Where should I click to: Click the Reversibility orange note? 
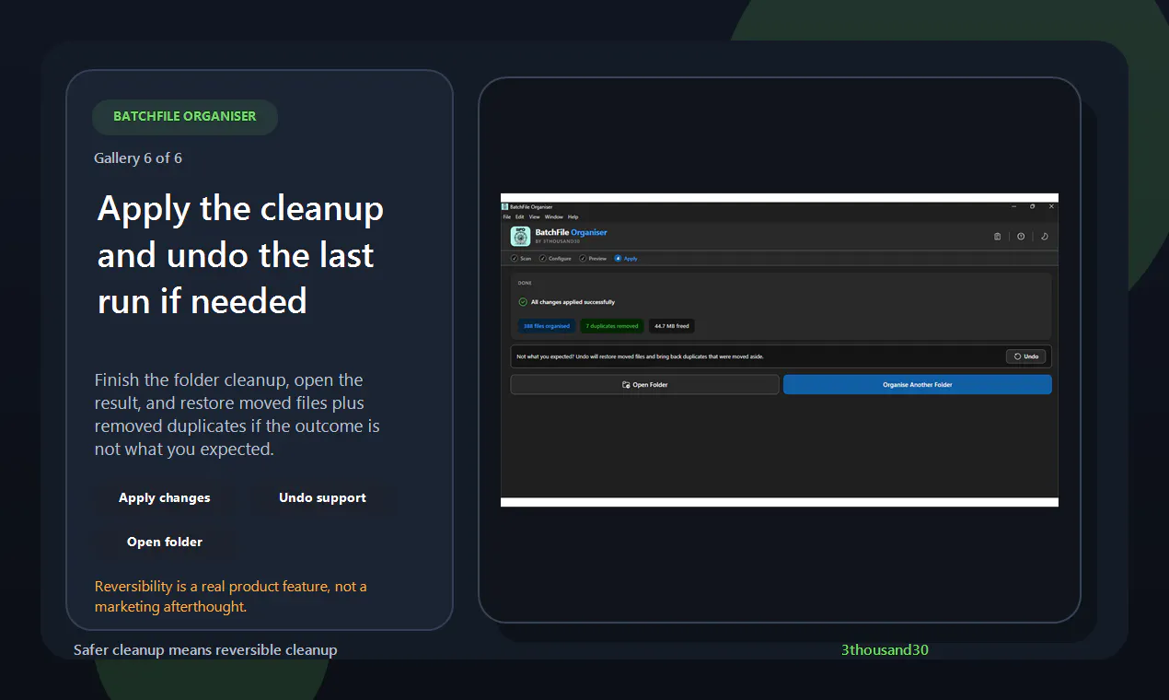click(x=231, y=597)
